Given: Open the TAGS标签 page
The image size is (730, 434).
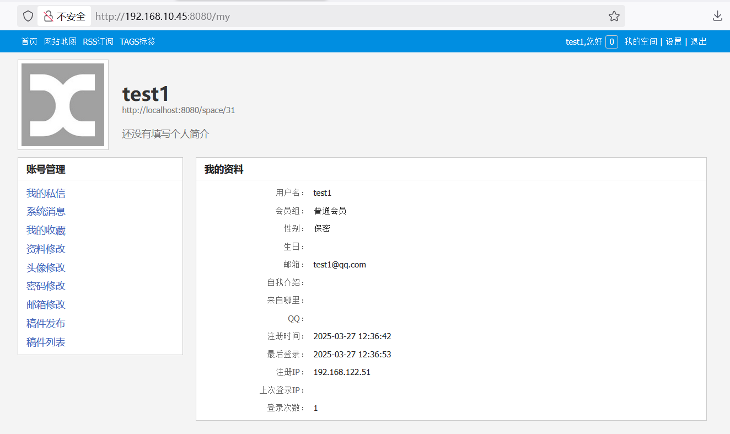Looking at the screenshot, I should (137, 42).
